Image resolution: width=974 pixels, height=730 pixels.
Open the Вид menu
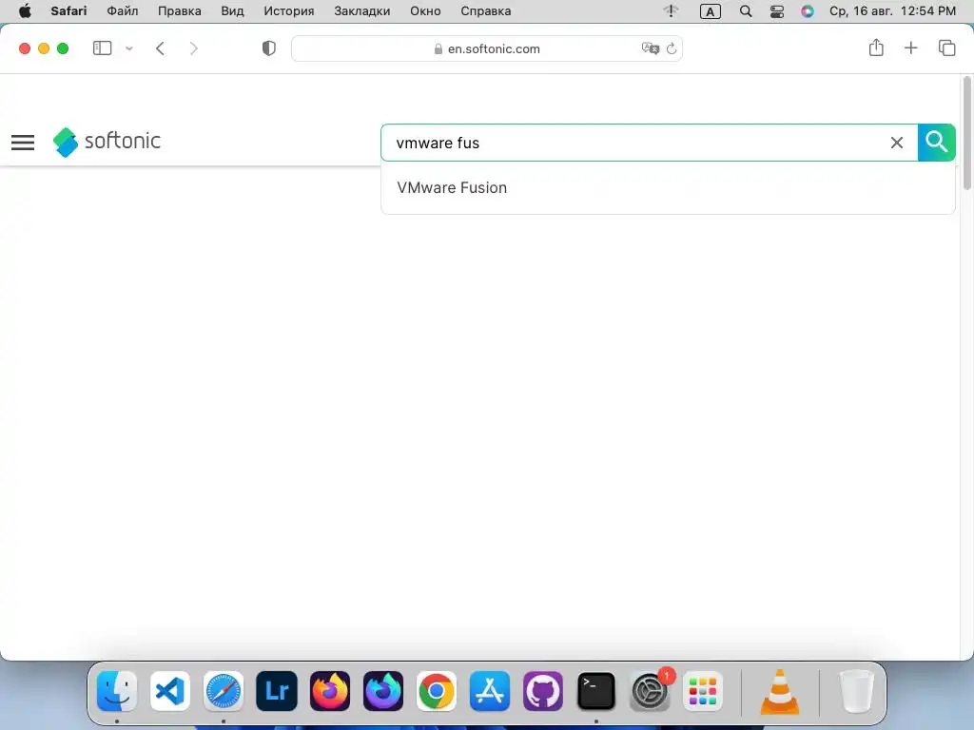click(232, 11)
